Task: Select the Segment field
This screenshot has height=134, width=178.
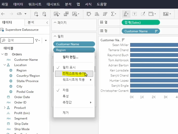Action: [x=21, y=118]
